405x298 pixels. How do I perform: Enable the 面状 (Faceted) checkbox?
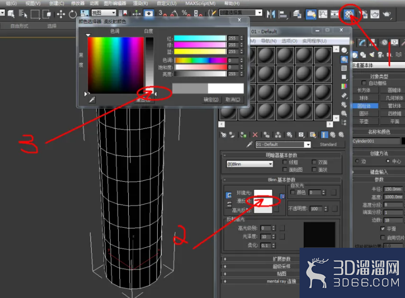314,170
